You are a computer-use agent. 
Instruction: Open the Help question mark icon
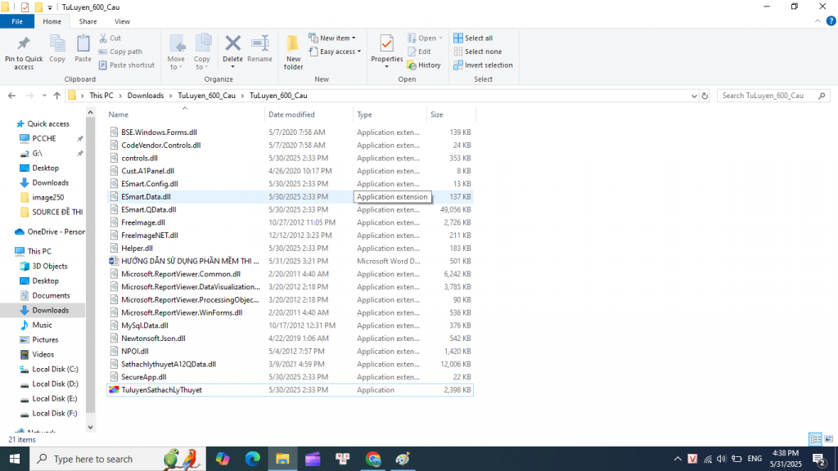pos(831,21)
